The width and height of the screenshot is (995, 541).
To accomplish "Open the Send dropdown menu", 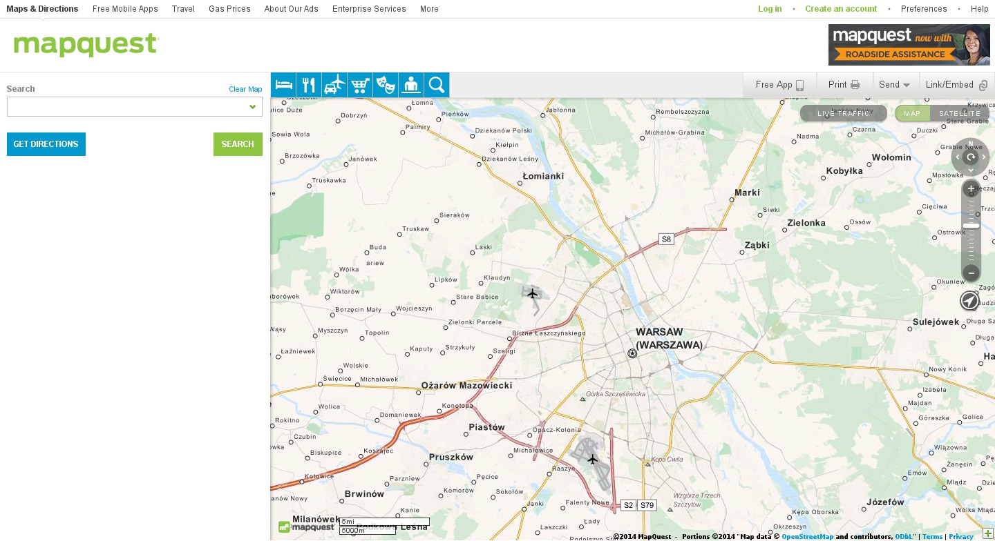I will pos(895,85).
